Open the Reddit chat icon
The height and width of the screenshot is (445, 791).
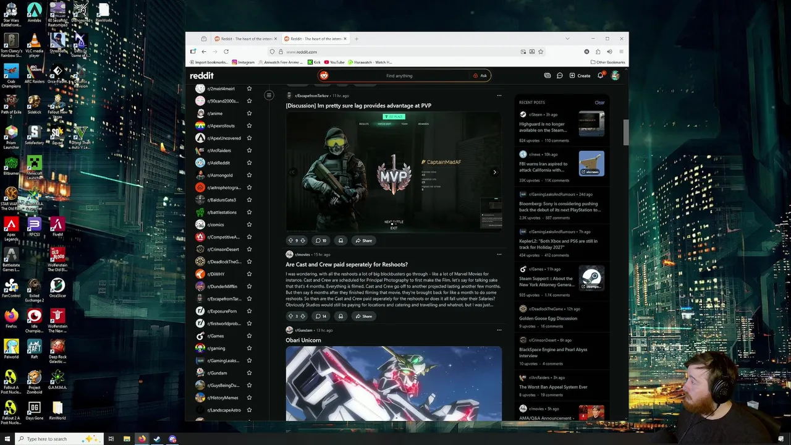(x=559, y=75)
